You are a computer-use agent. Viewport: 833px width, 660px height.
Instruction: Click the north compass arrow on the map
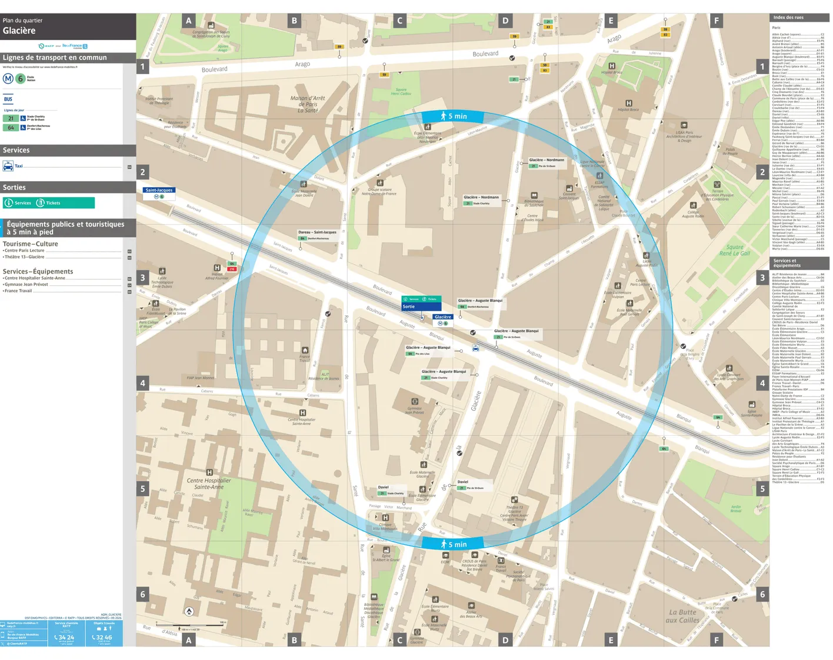(x=189, y=611)
